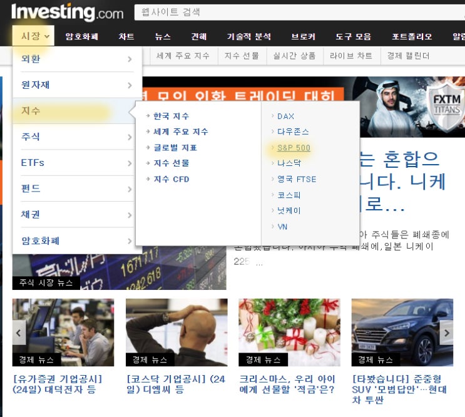Image resolution: width=465 pixels, height=417 pixels.
Task: Open the 한국 지수 link
Action: 171,116
